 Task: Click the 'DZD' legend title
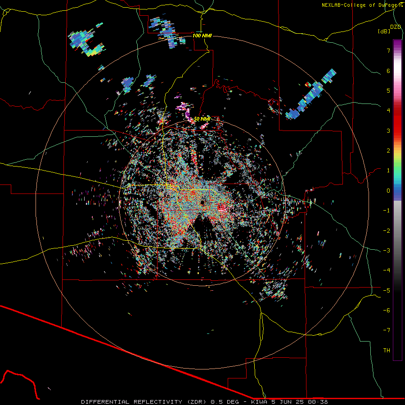(x=396, y=27)
